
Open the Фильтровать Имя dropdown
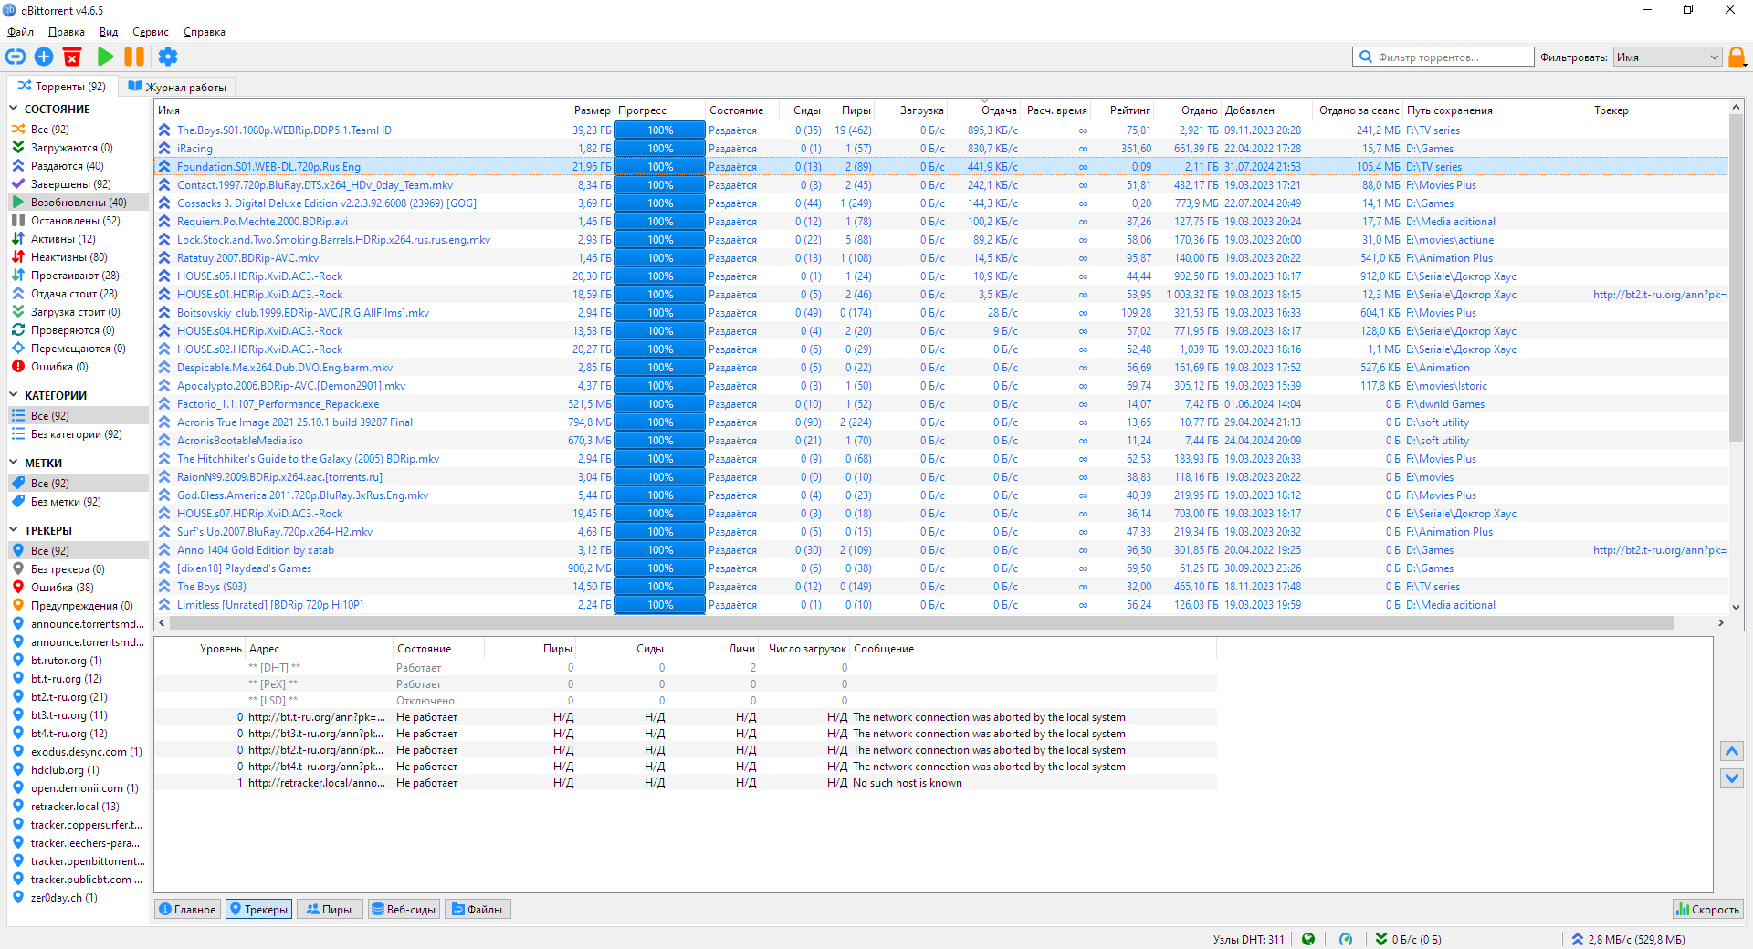coord(1667,57)
